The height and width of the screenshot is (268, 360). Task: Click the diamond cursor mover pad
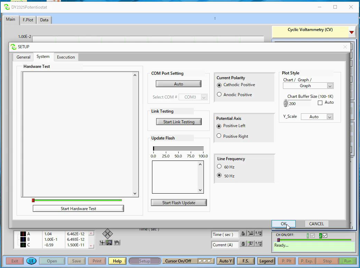(x=107, y=234)
